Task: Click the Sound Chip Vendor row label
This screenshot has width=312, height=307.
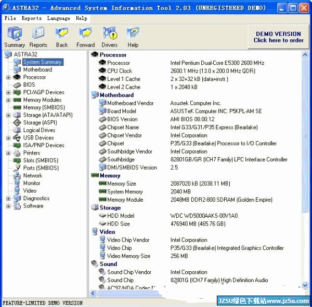Action: click(x=129, y=272)
